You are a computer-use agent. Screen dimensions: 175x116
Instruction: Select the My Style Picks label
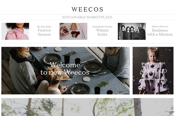[x=44, y=27]
